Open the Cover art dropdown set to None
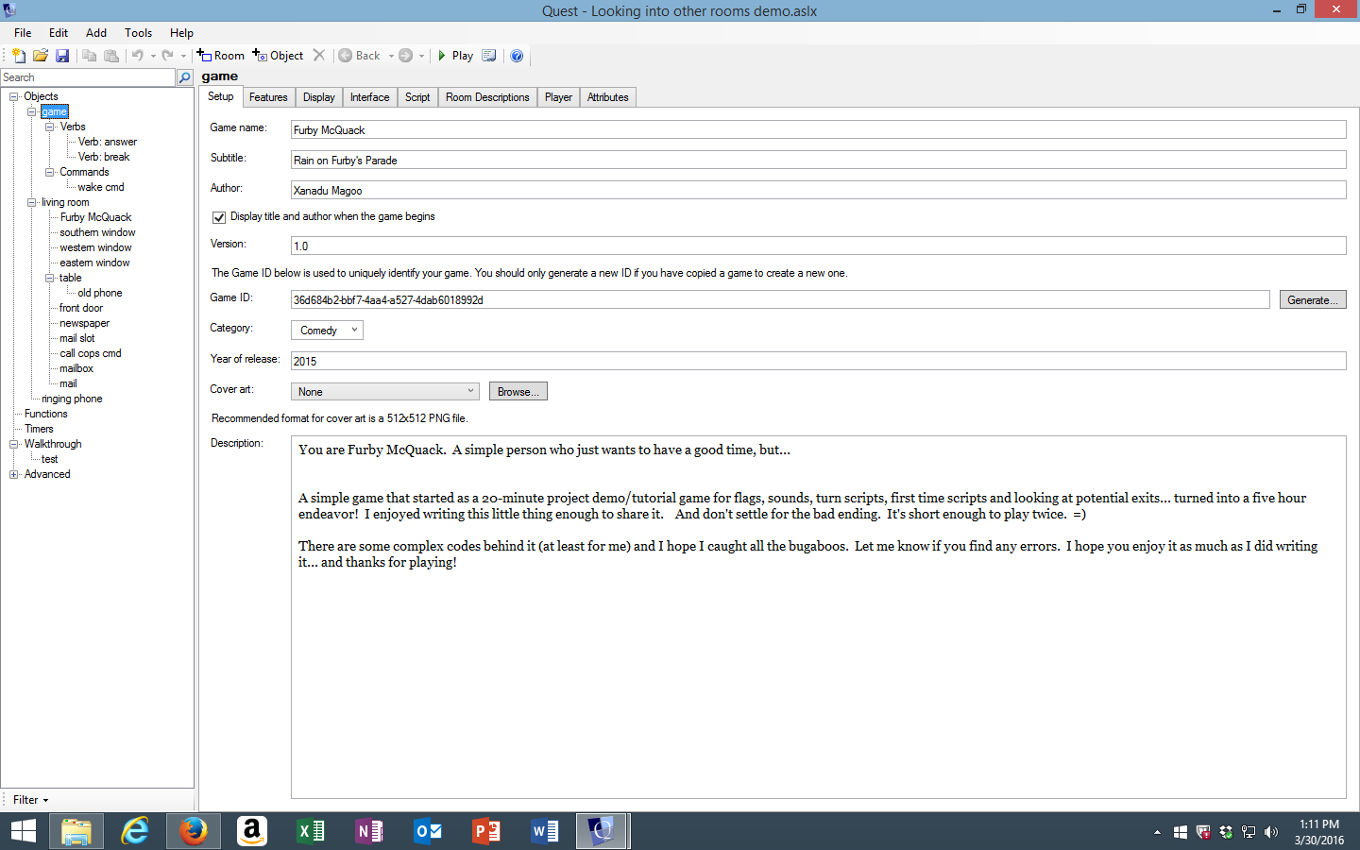The width and height of the screenshot is (1360, 850). pos(472,390)
